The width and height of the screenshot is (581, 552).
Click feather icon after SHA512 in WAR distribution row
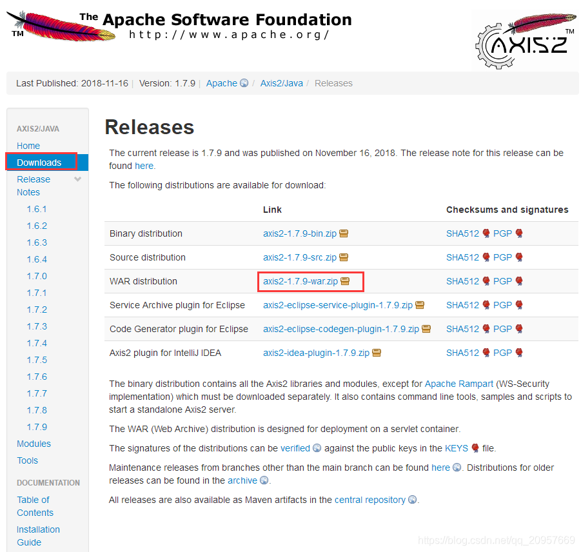click(486, 281)
